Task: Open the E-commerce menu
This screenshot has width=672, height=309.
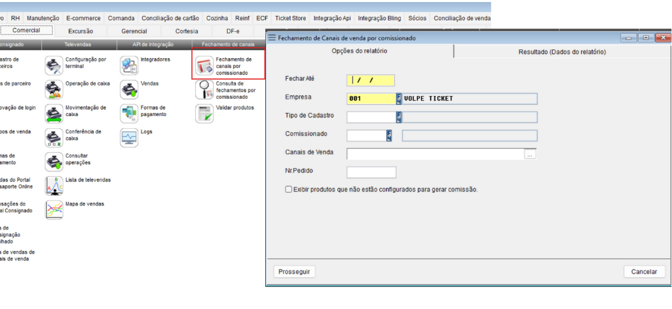Action: pos(82,18)
